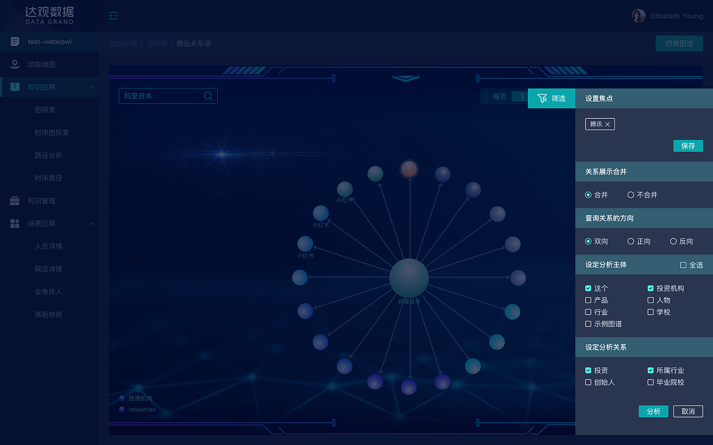Click the sidebar collapse arrows icon at top

click(x=113, y=16)
